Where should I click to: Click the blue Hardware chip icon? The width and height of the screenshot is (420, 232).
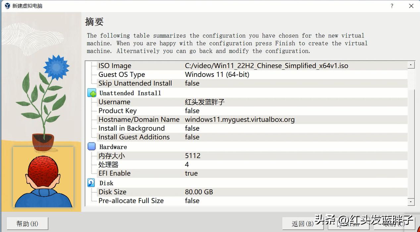91,147
